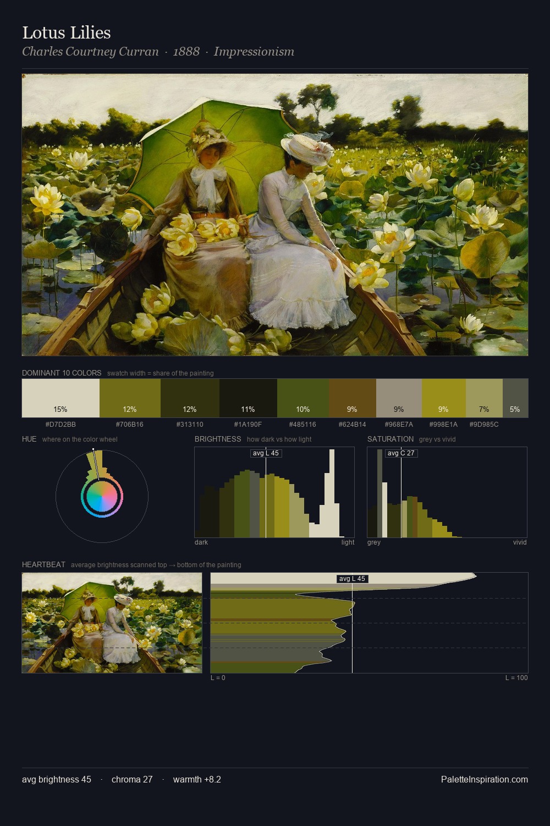Select the 10% dark green swatch

303,398
